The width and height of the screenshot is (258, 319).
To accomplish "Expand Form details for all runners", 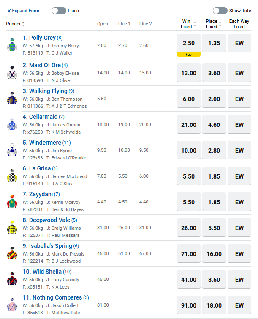I will click(x=23, y=11).
